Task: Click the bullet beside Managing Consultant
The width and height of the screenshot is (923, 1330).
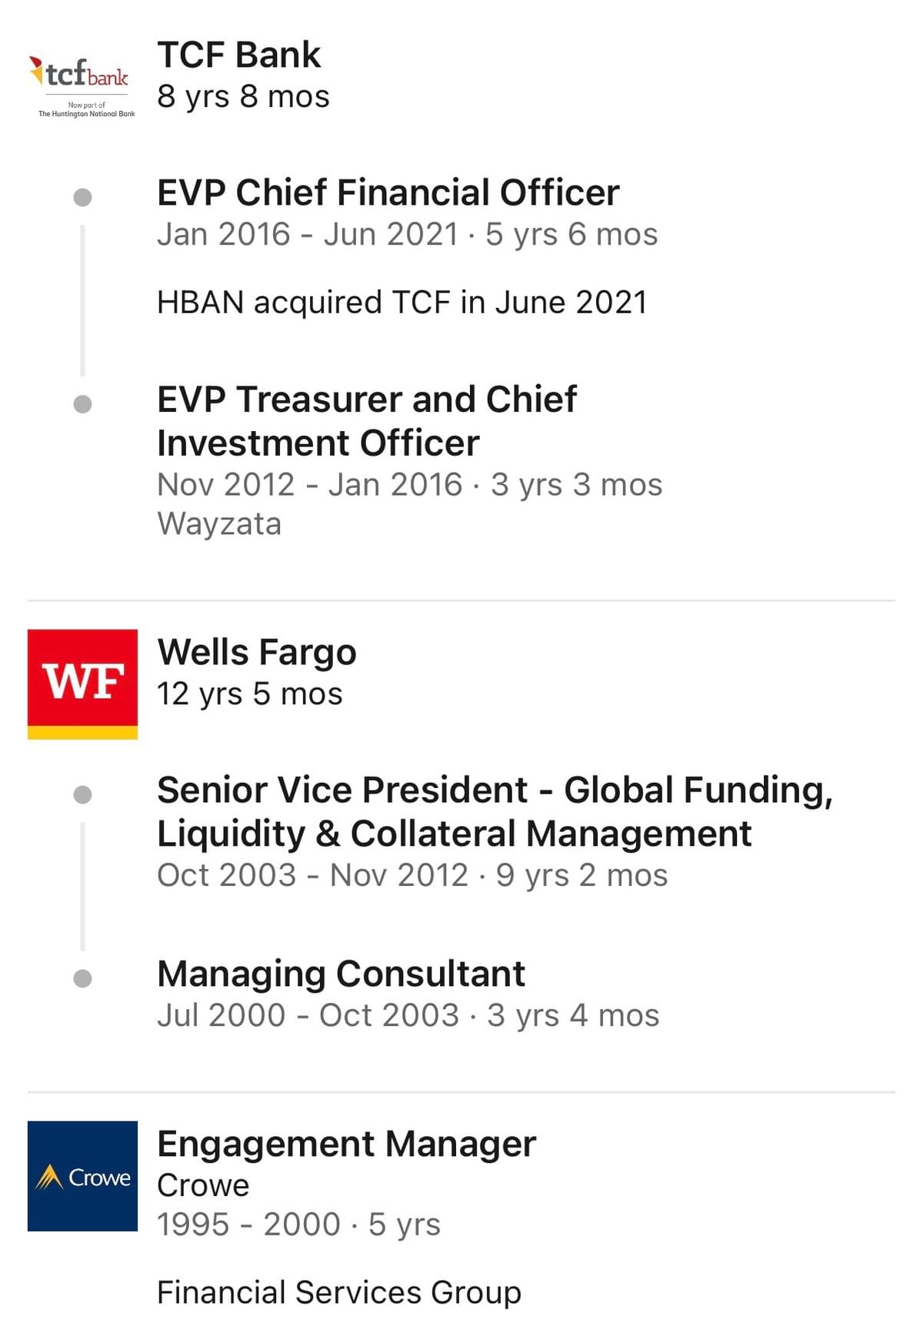Action: coord(82,978)
